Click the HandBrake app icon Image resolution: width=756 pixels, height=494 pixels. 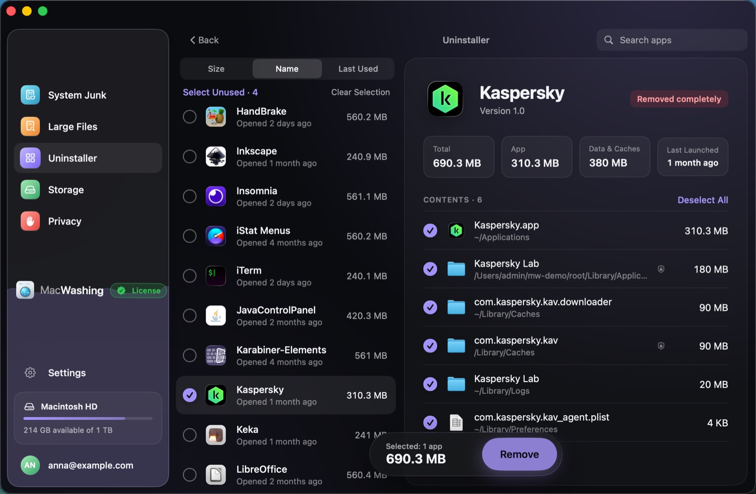(216, 117)
